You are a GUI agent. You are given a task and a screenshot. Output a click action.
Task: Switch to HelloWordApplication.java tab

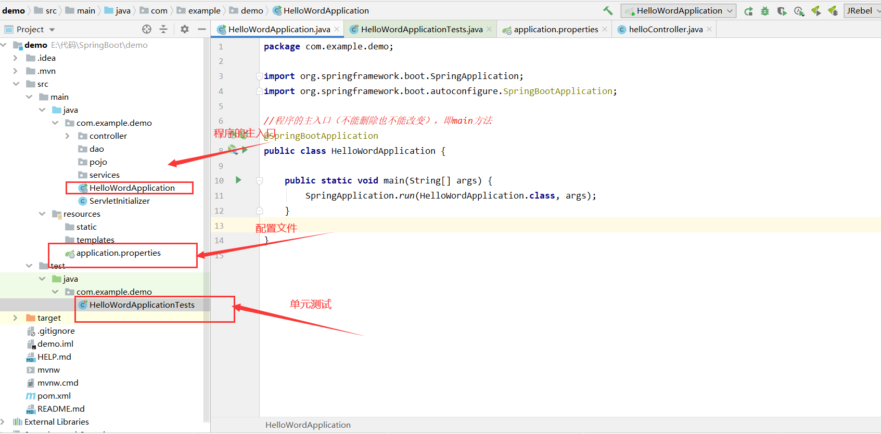pos(279,30)
